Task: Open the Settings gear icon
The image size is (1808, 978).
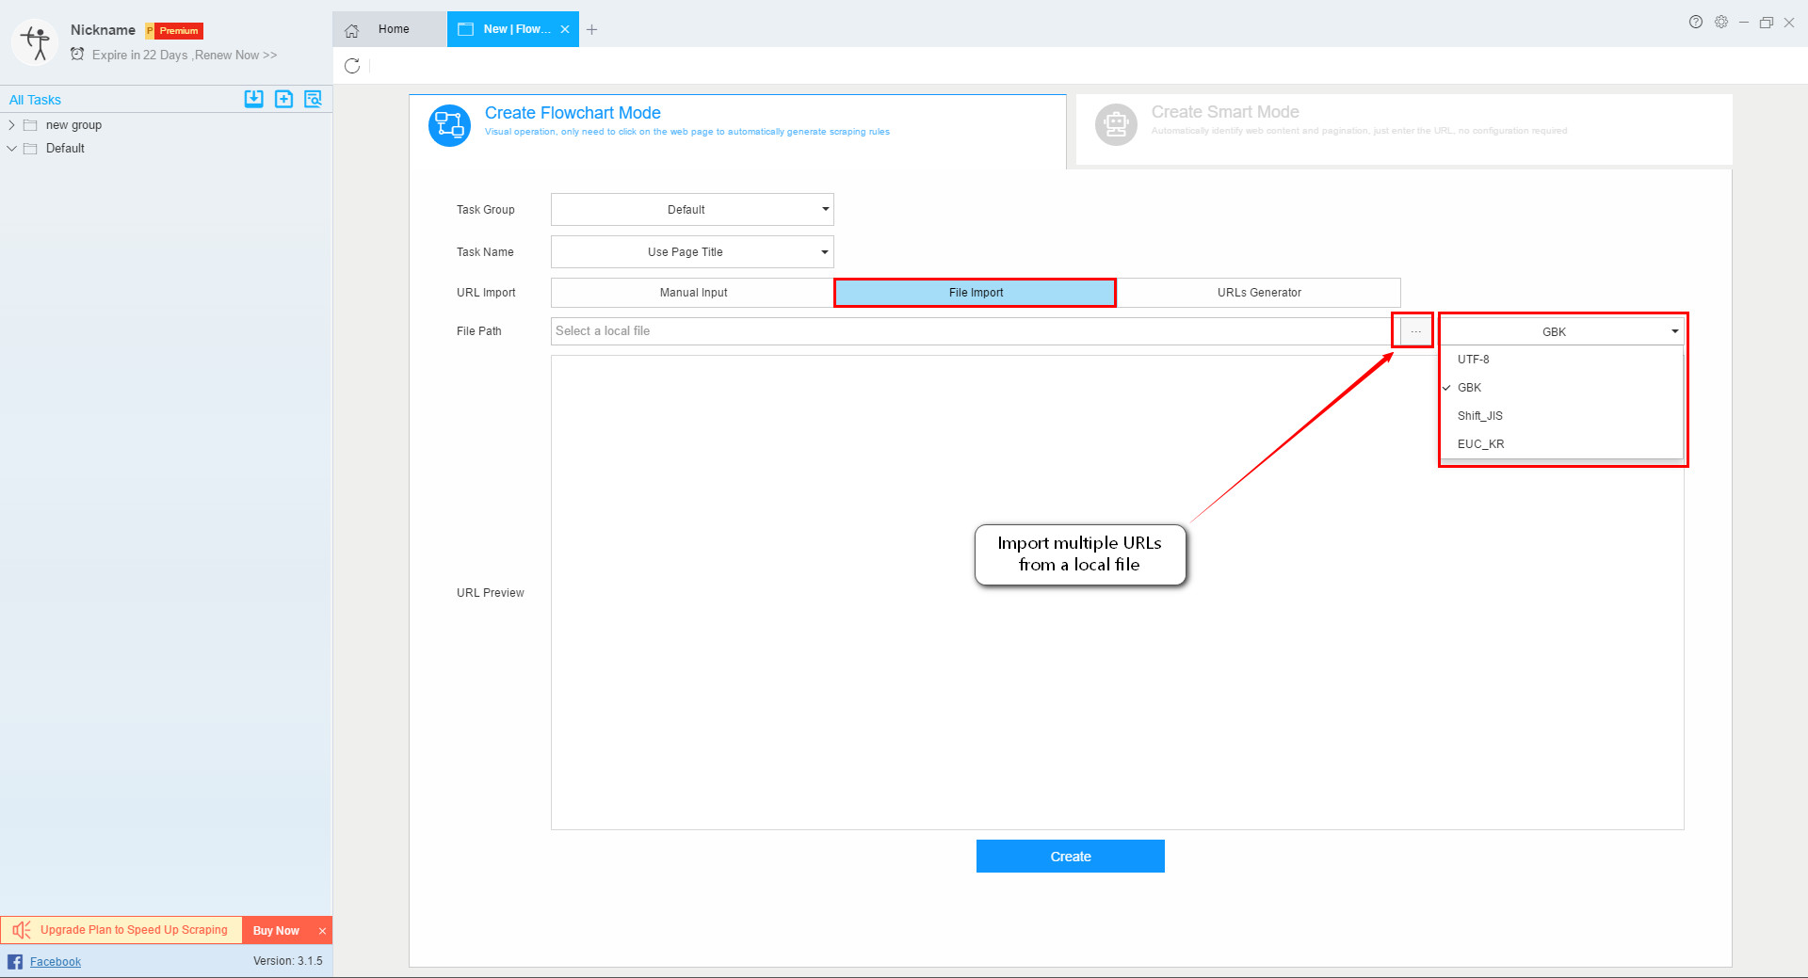Action: pyautogui.click(x=1722, y=22)
